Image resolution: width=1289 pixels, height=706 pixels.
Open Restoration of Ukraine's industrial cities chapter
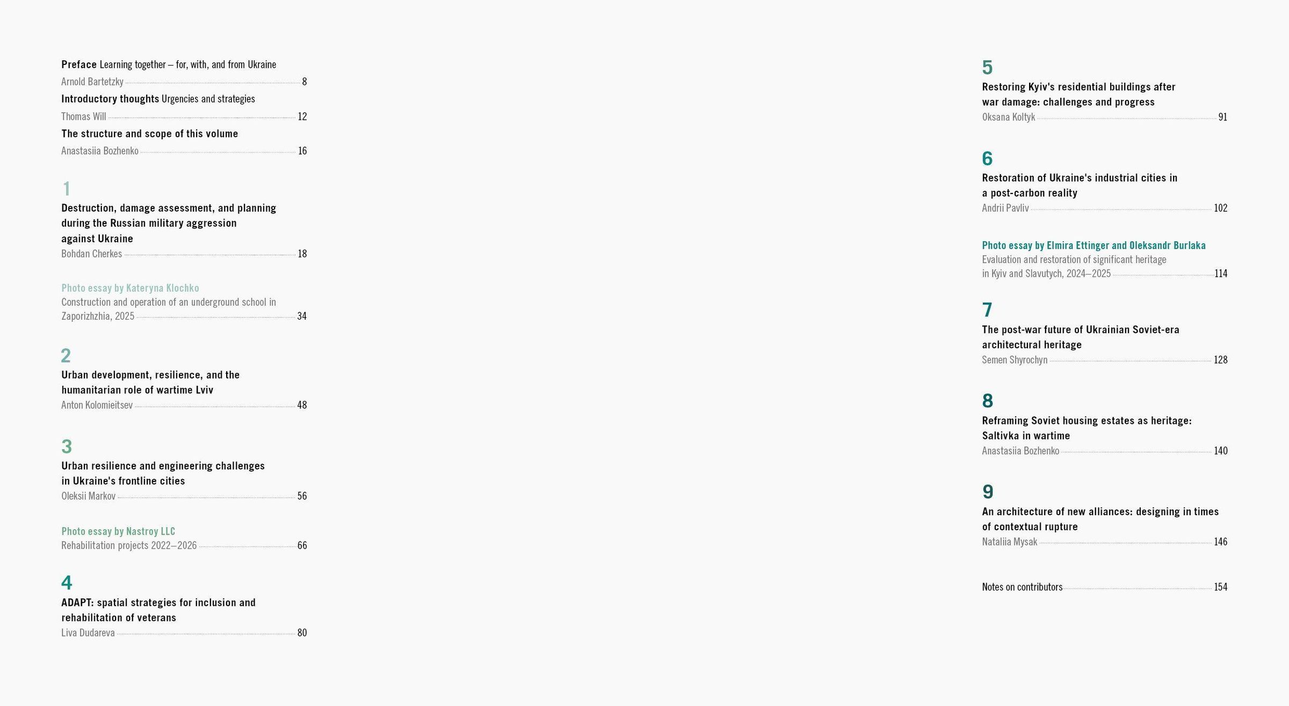click(x=1080, y=185)
